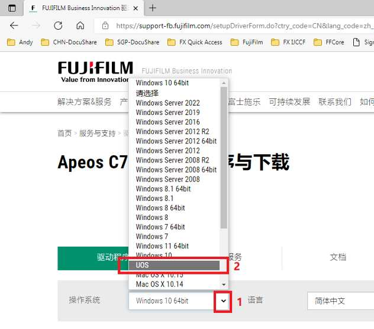Choose Windows Server 2019 option

pos(174,113)
